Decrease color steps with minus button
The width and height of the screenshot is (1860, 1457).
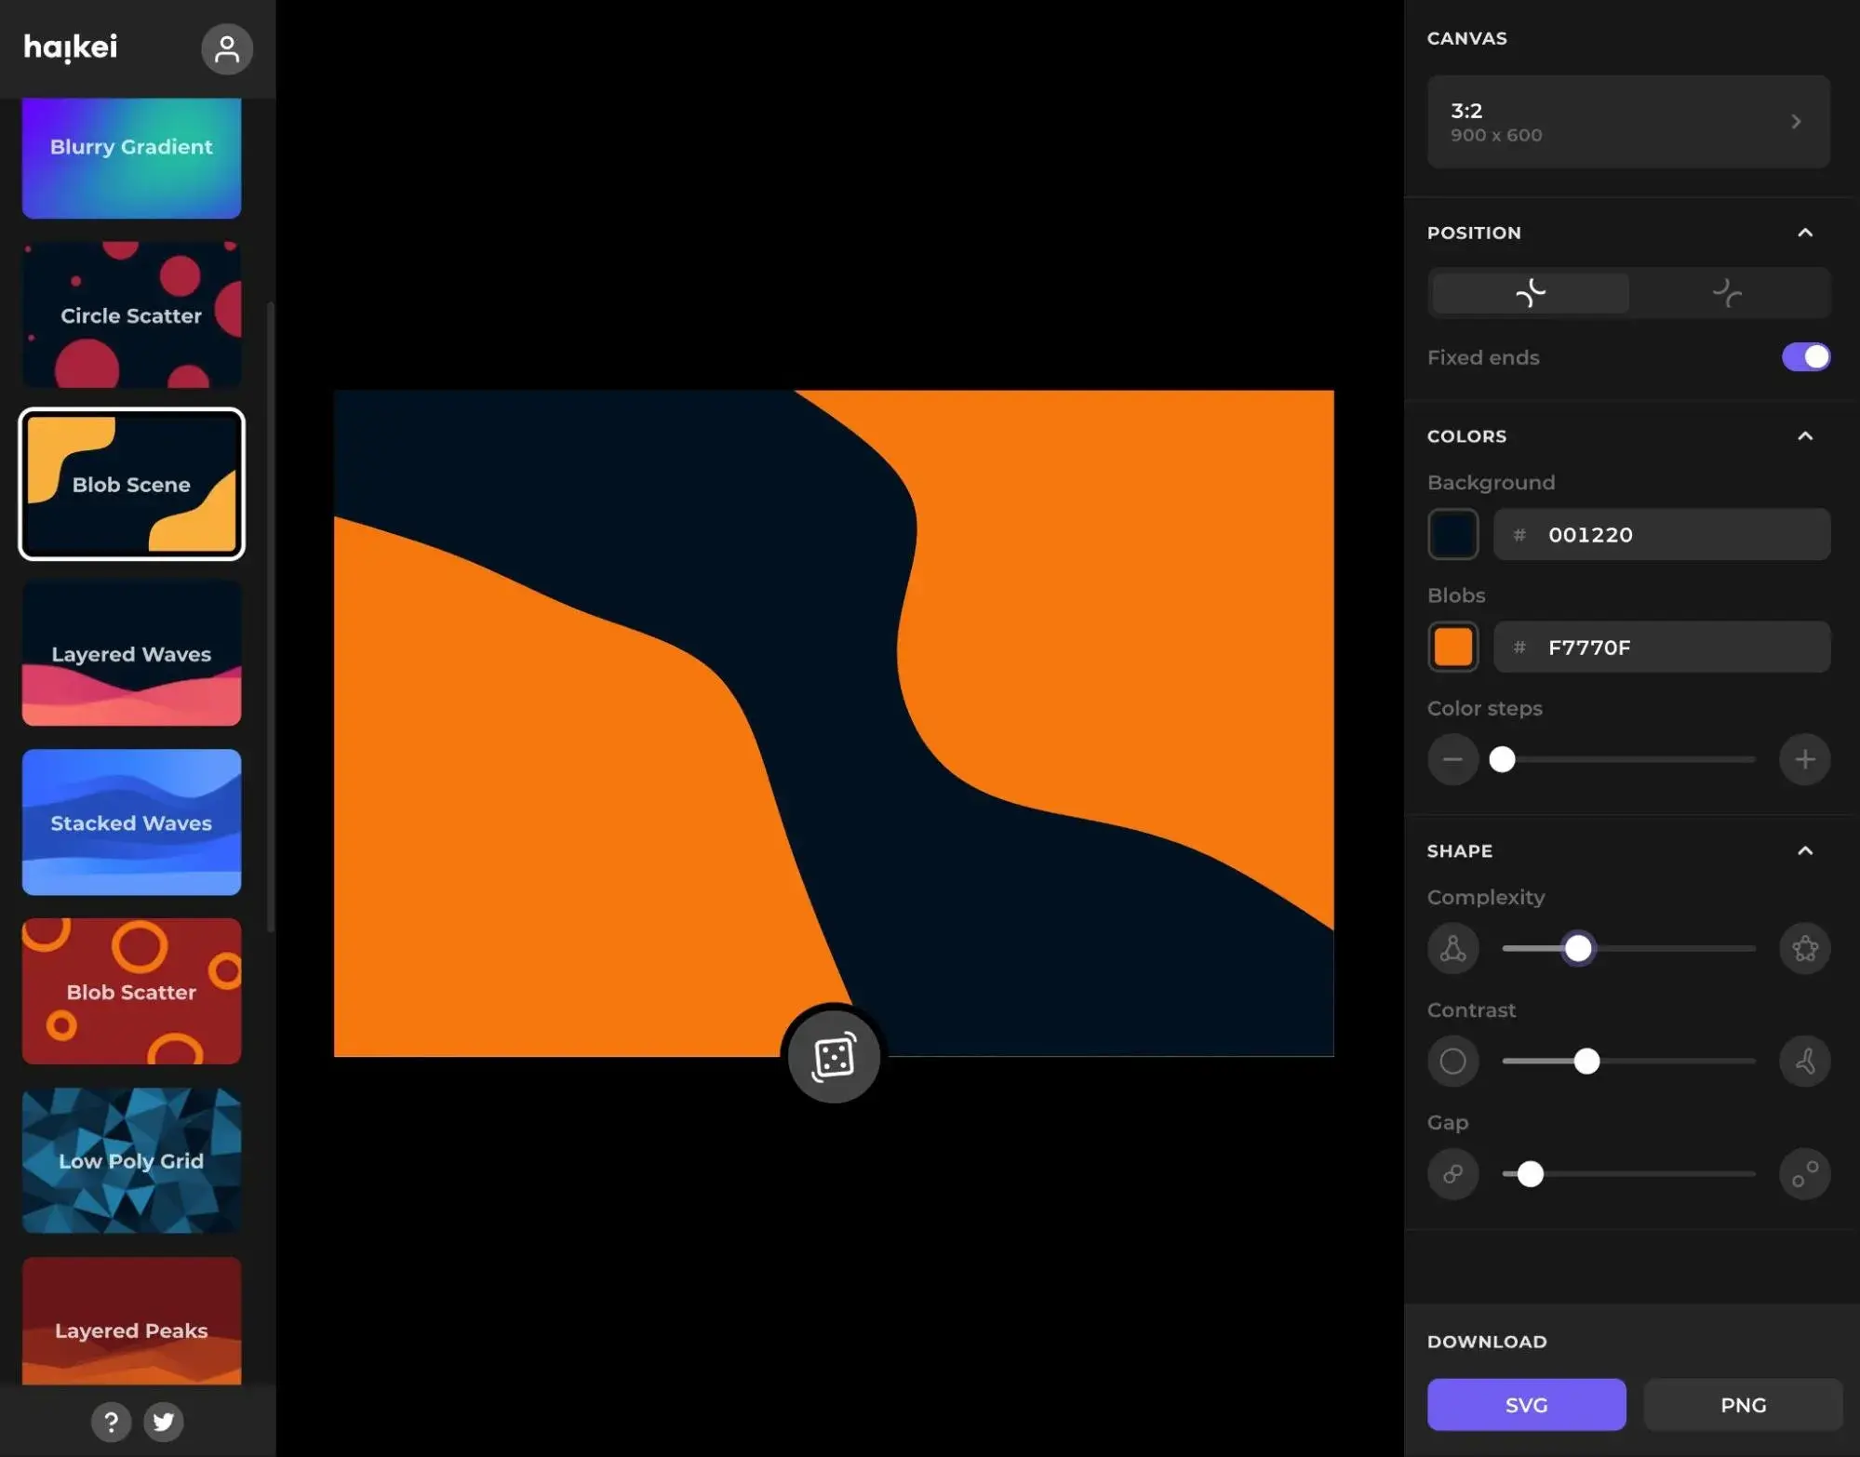[x=1452, y=759]
